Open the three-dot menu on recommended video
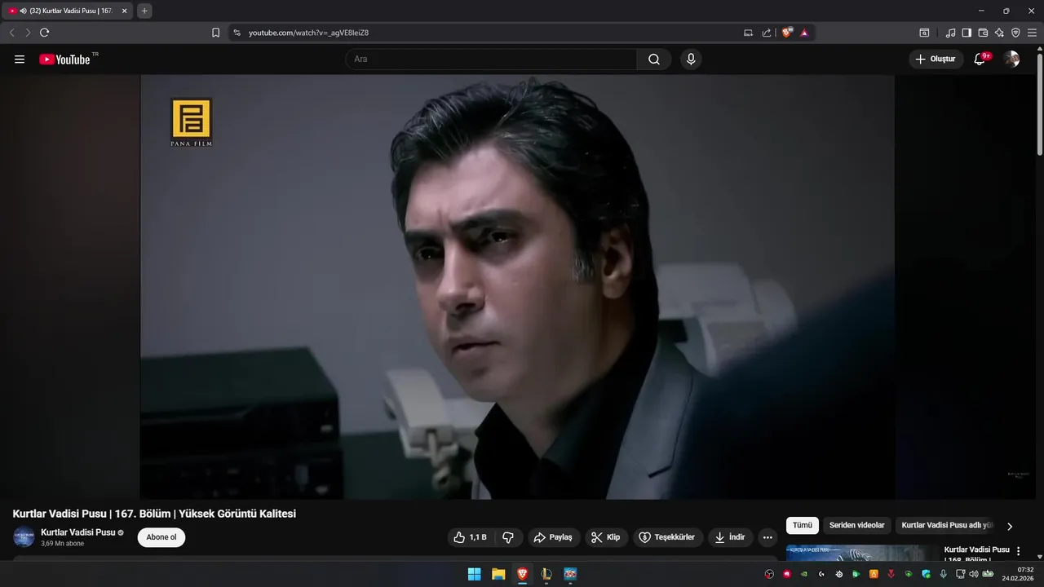This screenshot has height=587, width=1044. 1018,551
